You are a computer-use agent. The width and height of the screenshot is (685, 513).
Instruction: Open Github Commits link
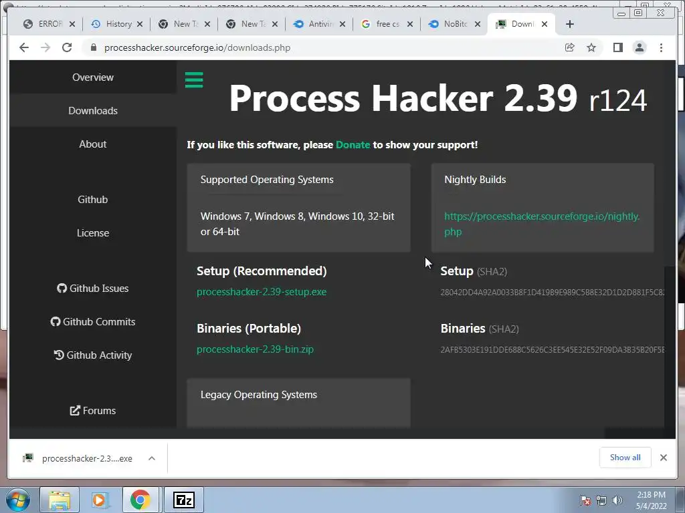tap(93, 321)
